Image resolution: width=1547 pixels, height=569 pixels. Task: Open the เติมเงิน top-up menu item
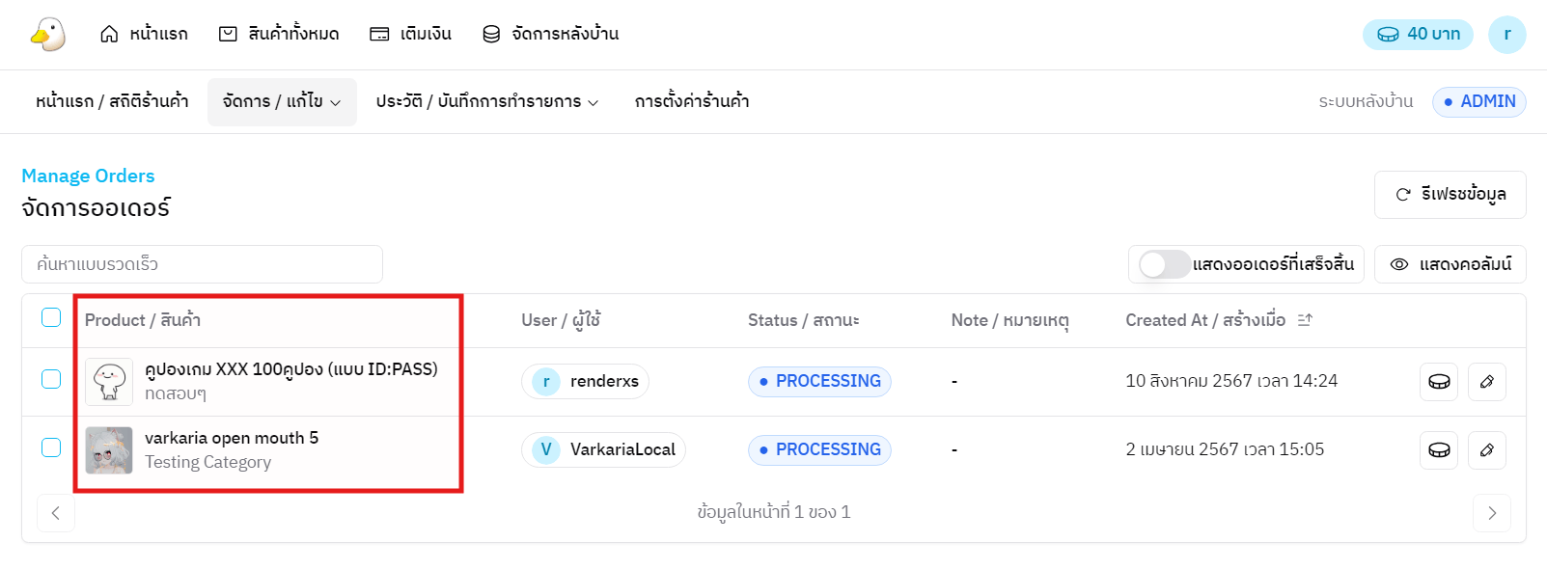pyautogui.click(x=411, y=35)
